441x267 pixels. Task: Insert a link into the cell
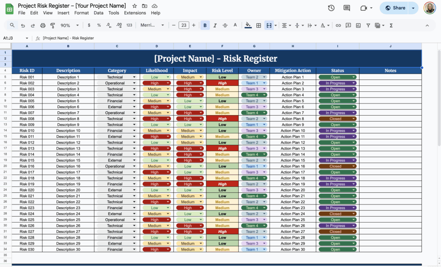click(x=339, y=25)
